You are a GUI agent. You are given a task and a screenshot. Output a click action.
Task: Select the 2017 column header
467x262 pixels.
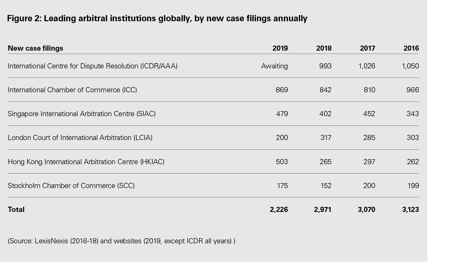pos(367,48)
